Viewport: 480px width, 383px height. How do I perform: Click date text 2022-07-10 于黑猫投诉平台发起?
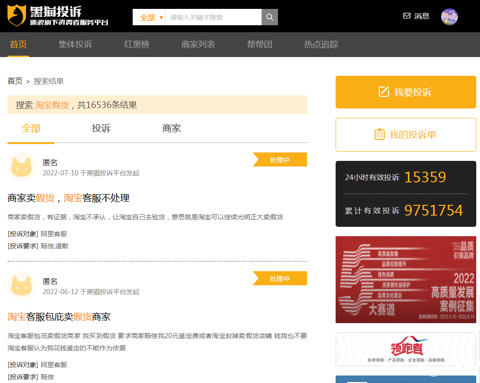click(x=91, y=173)
